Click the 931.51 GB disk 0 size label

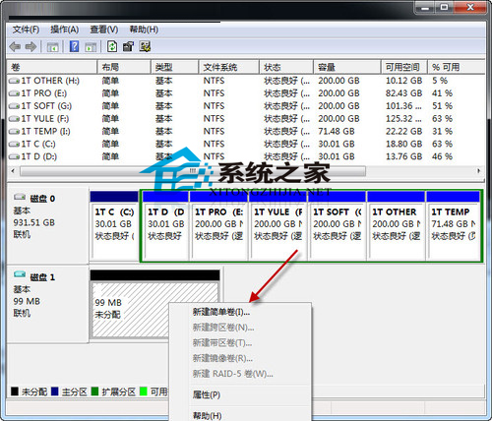pyautogui.click(x=34, y=222)
